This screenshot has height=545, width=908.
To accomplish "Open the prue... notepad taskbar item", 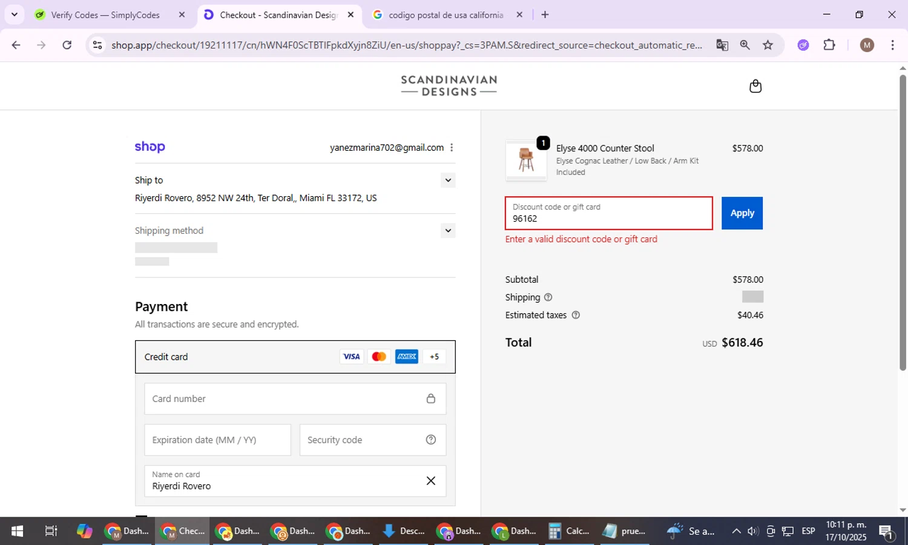I will (623, 531).
